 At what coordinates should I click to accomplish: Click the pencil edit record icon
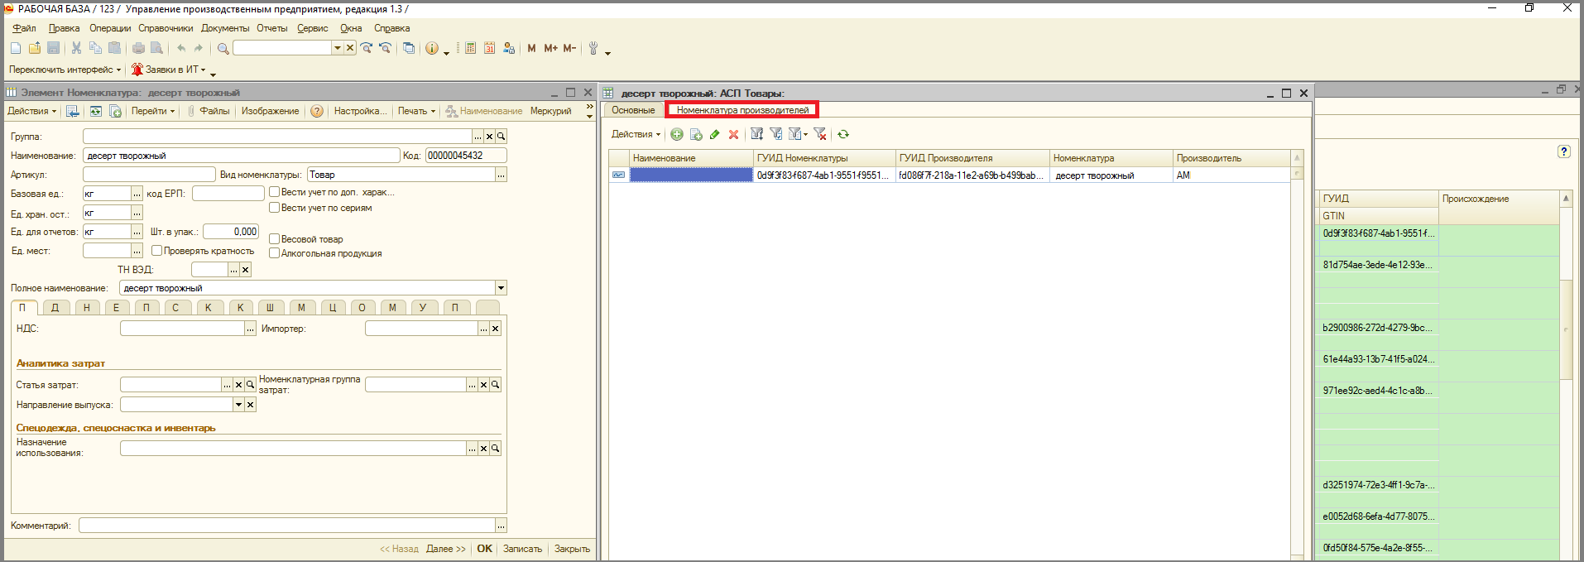[x=715, y=134]
